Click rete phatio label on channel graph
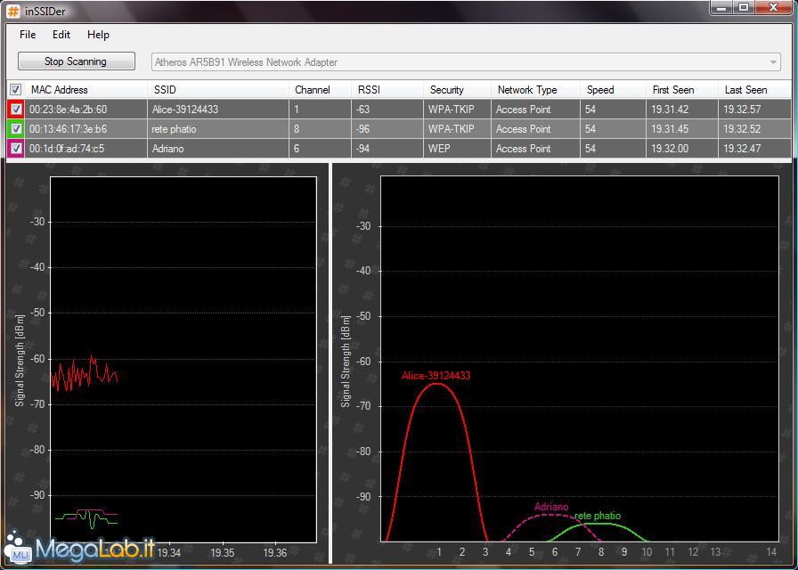Screen dimensions: 798x570 (x=598, y=516)
